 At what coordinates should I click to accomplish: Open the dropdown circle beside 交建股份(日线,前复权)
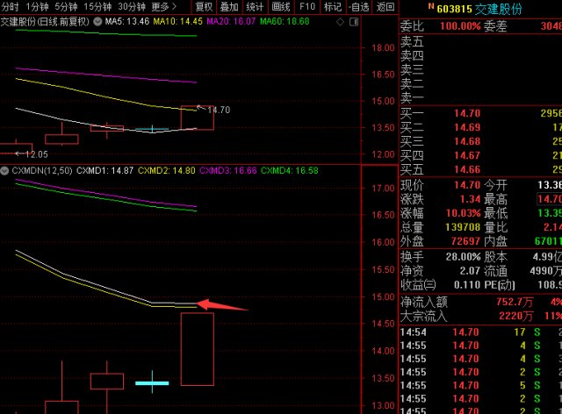[97, 21]
